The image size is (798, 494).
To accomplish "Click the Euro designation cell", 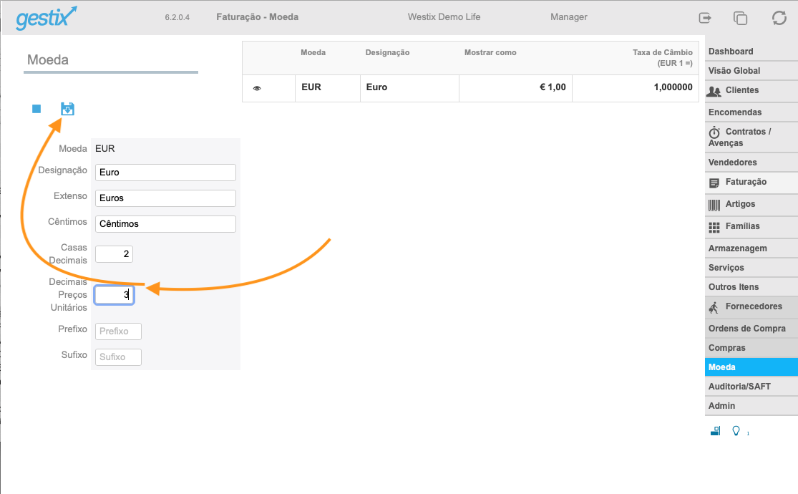I will point(409,88).
